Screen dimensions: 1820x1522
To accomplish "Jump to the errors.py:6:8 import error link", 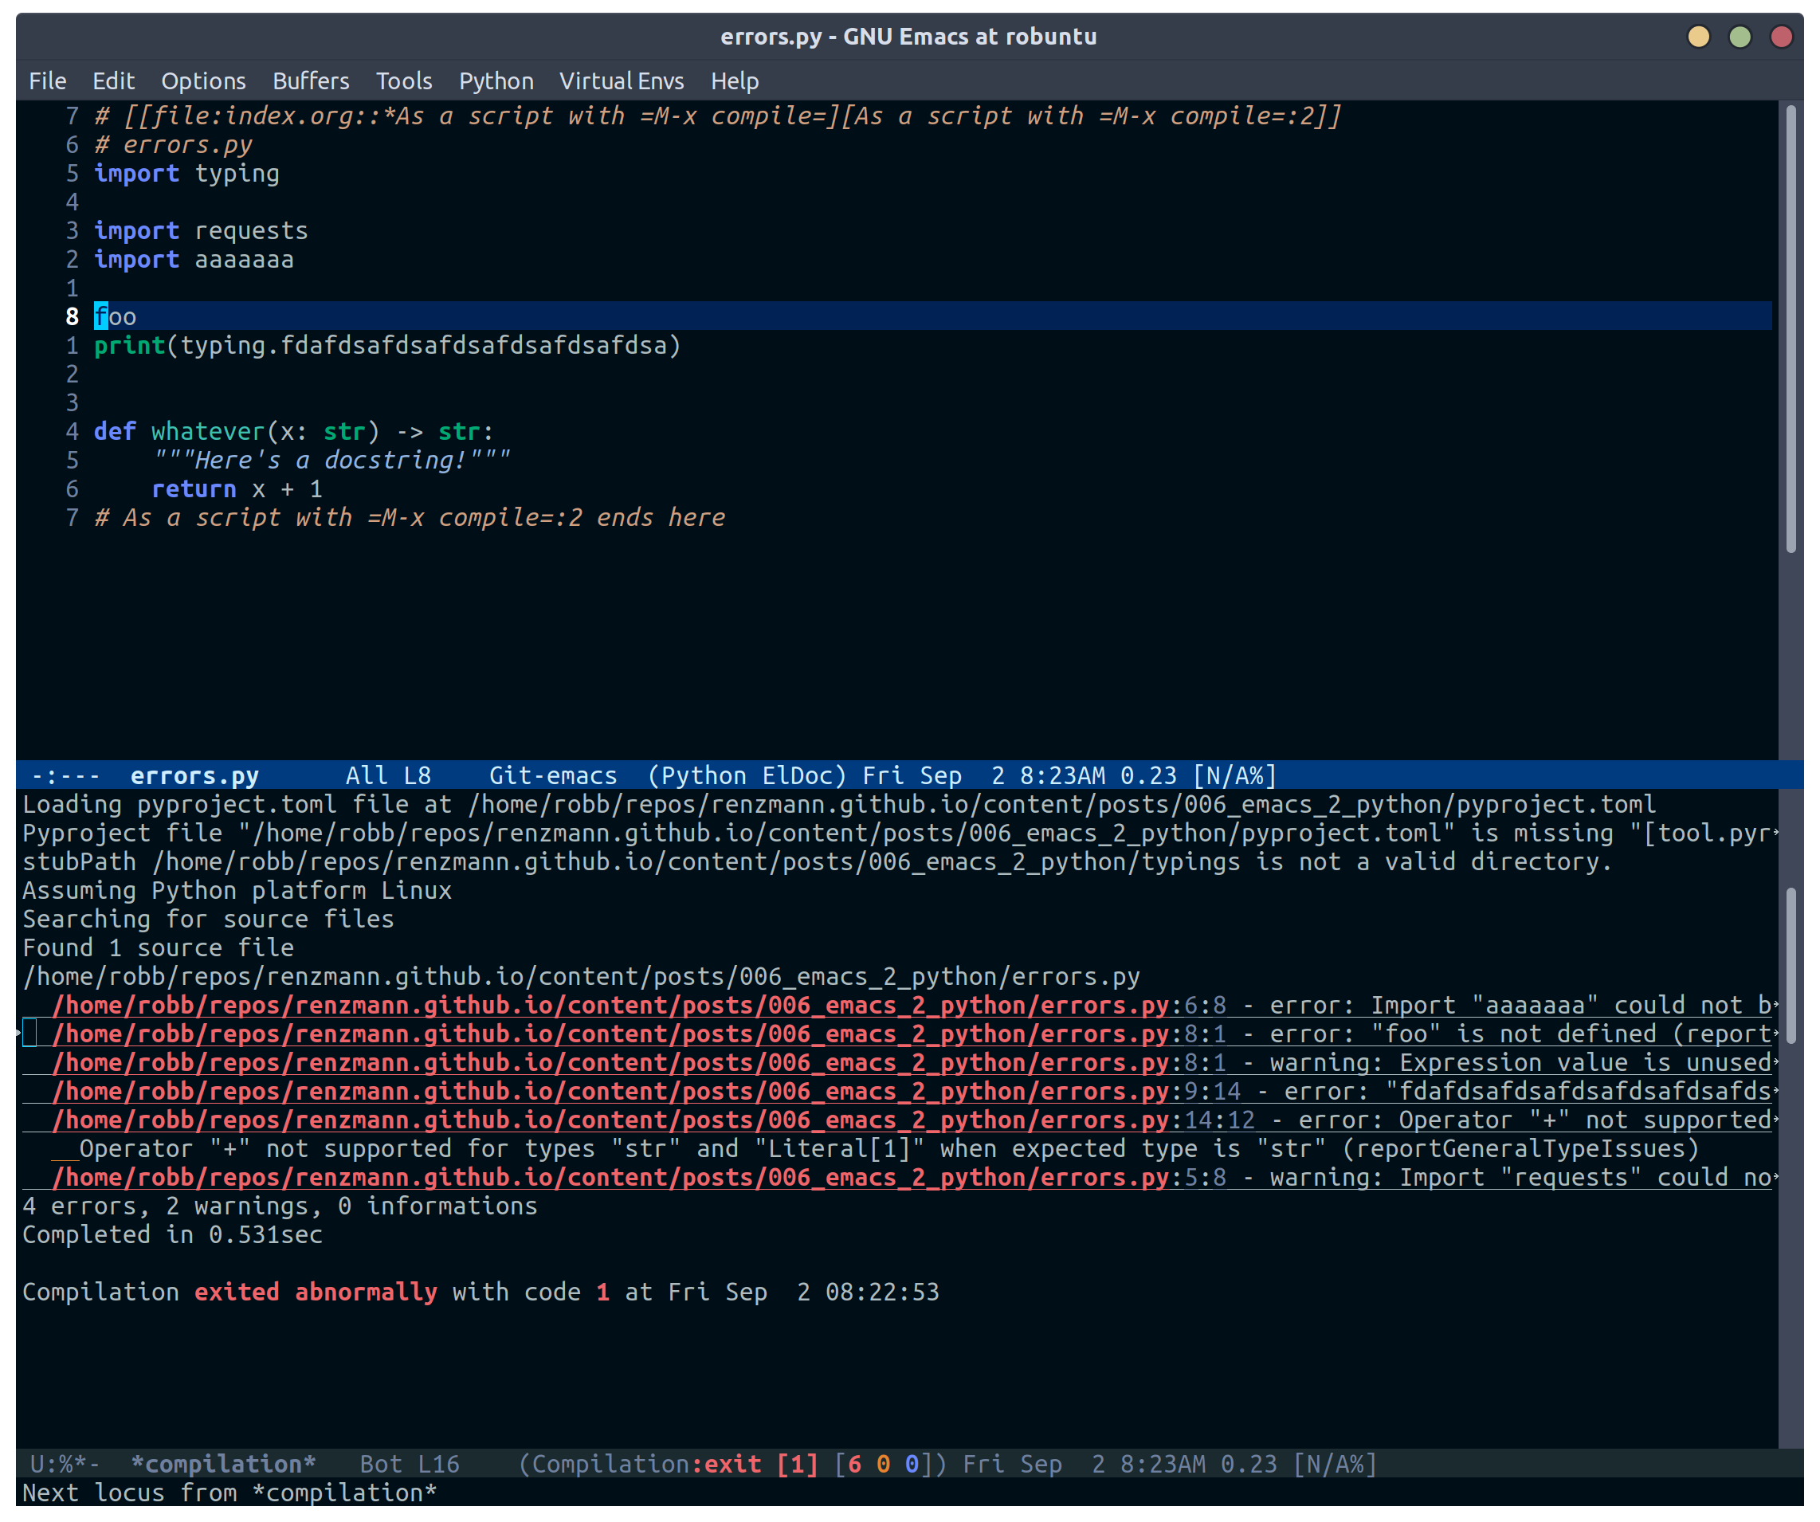I will pyautogui.click(x=641, y=1006).
